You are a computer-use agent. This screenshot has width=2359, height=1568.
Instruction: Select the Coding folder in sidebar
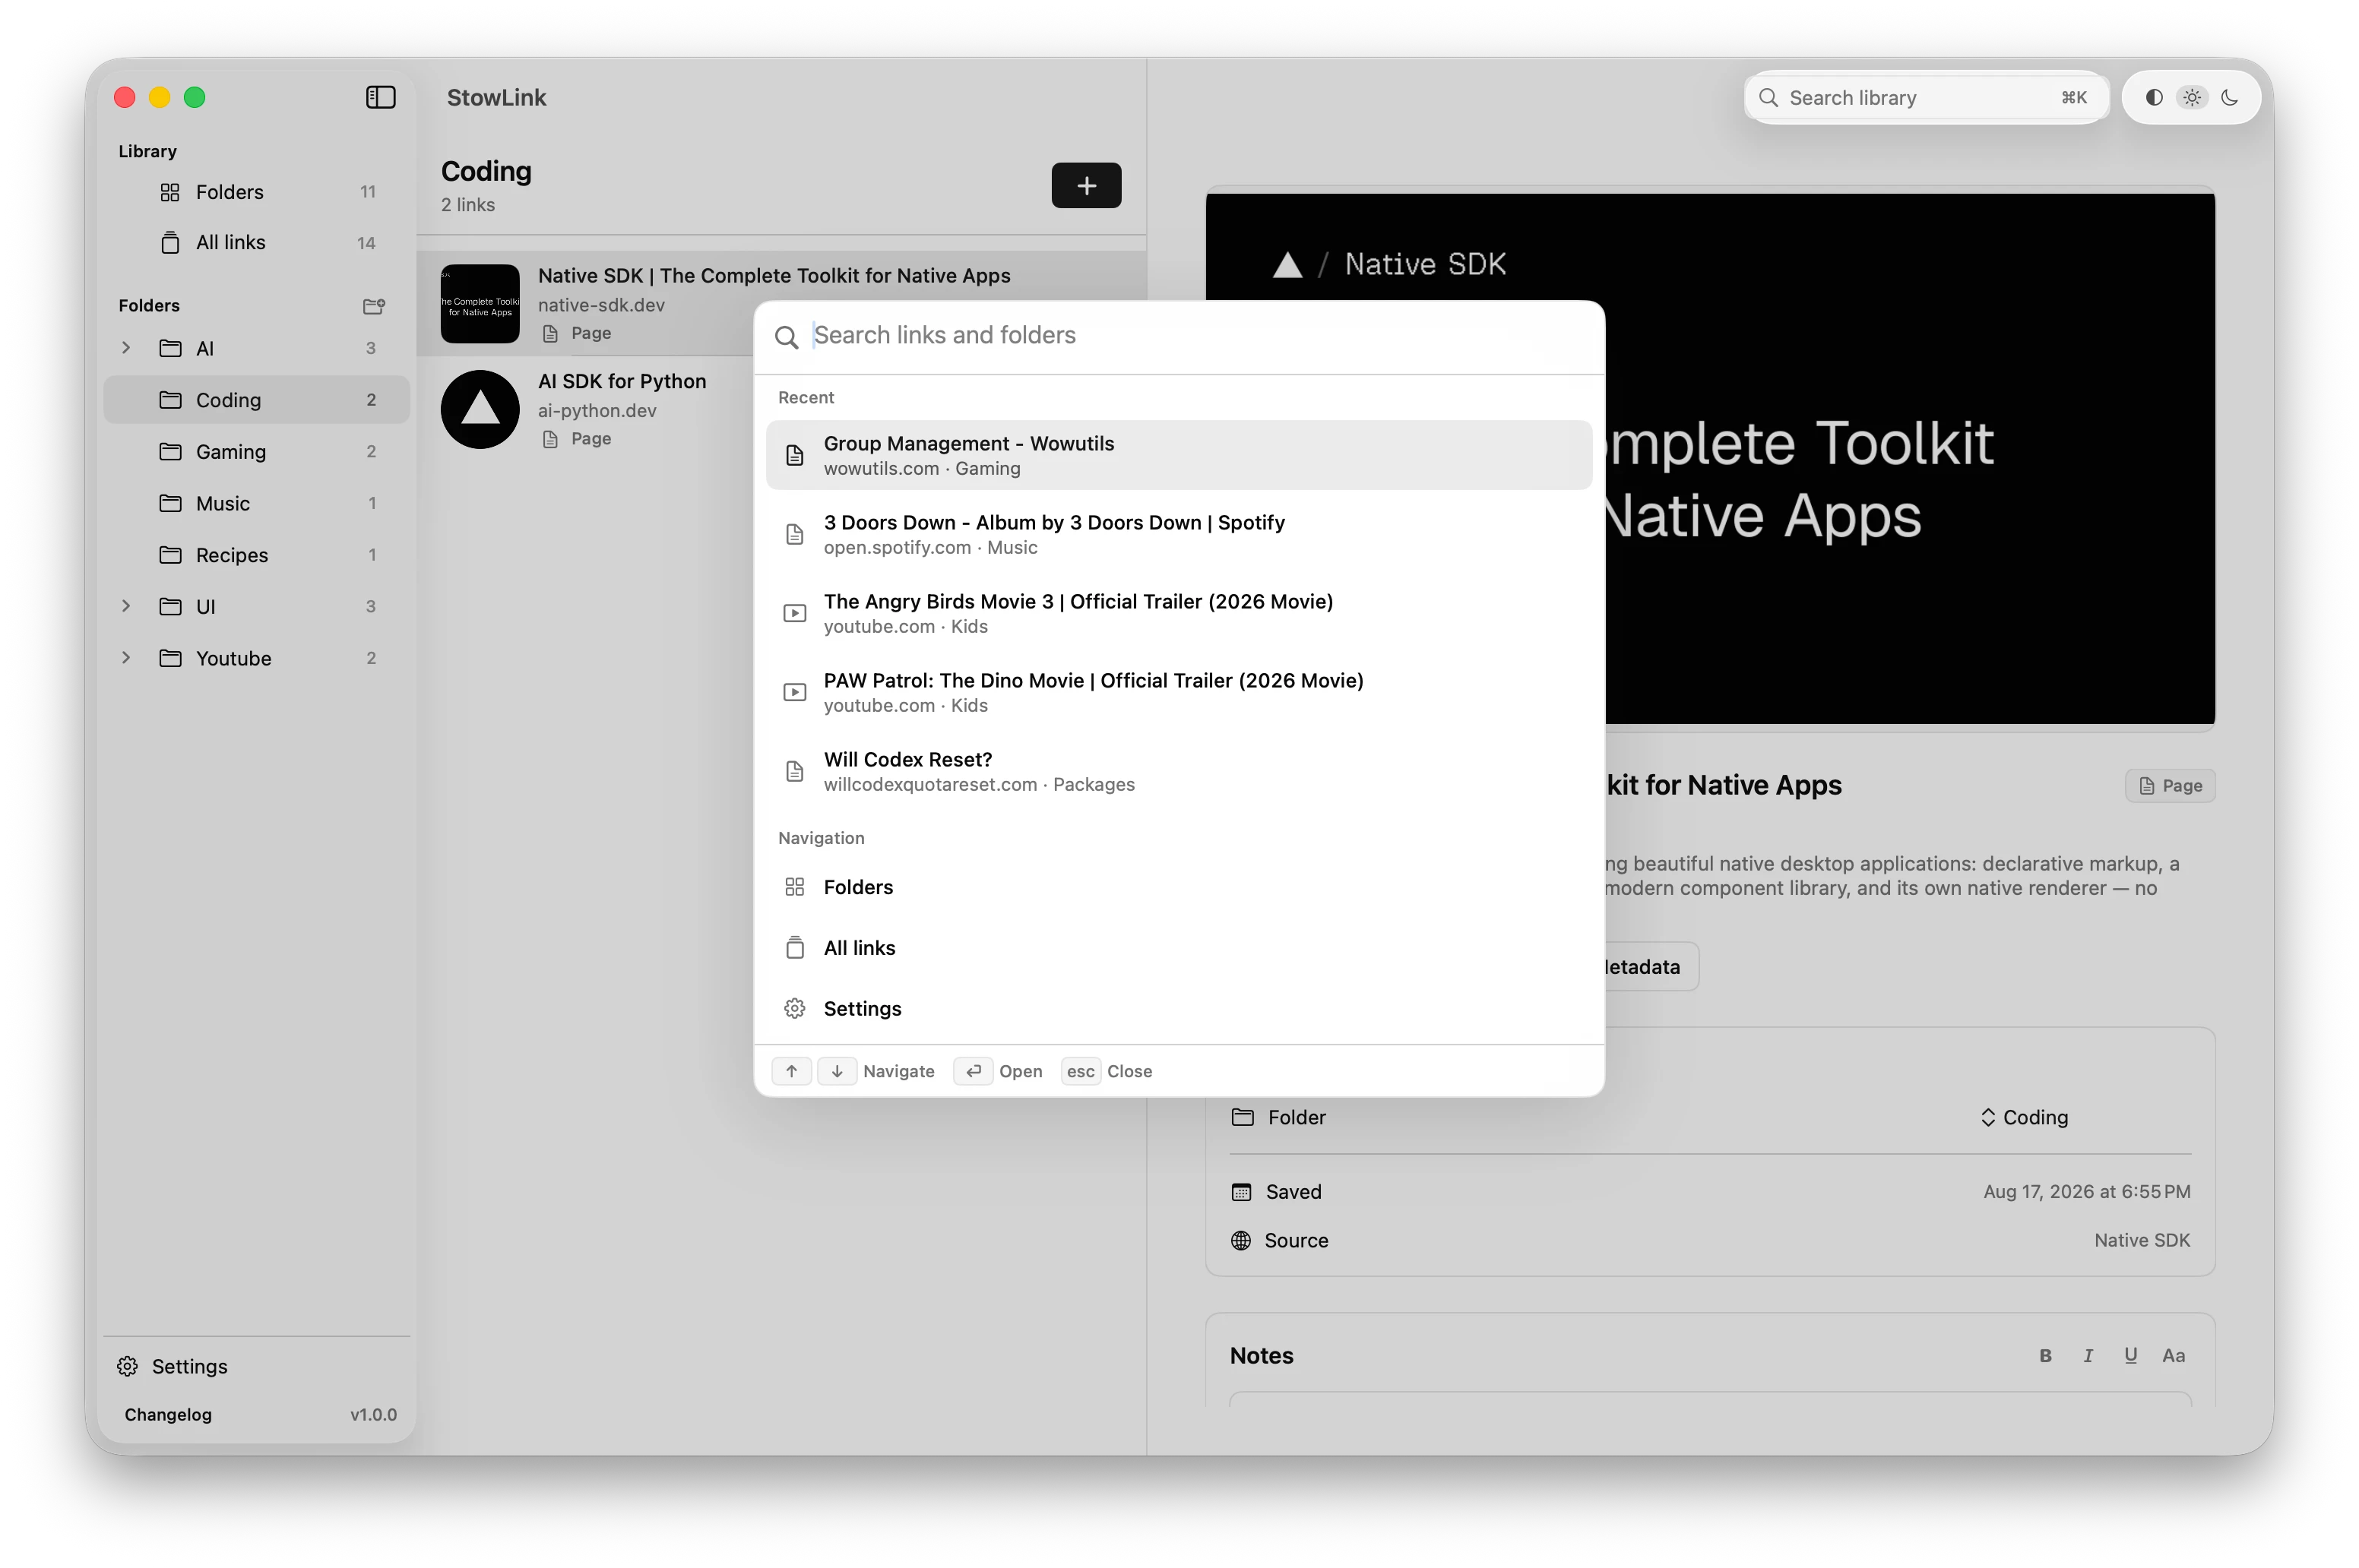[x=256, y=400]
